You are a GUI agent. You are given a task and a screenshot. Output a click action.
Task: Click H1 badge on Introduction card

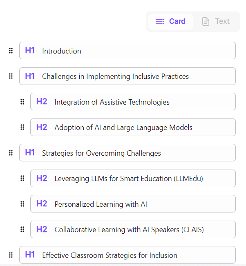tap(30, 51)
